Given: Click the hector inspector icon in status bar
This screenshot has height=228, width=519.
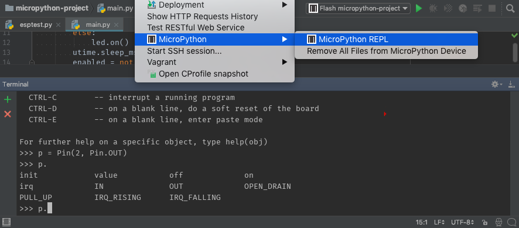Looking at the screenshot, I should (499, 222).
